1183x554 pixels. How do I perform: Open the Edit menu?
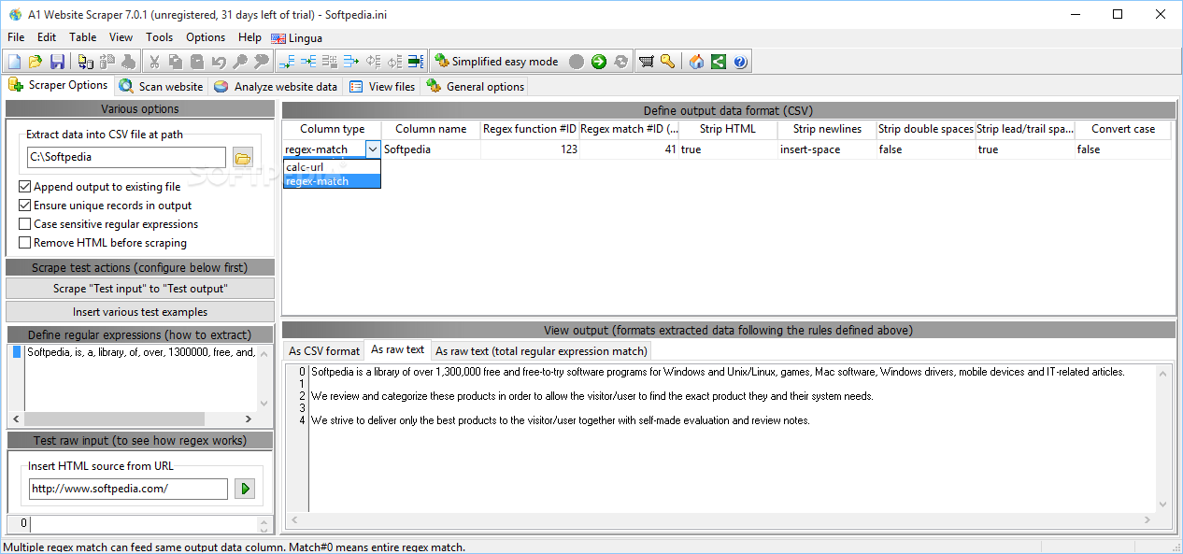(x=47, y=37)
